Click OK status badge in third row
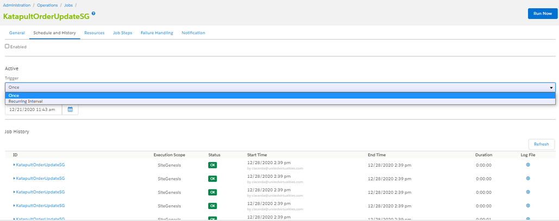 click(212, 192)
